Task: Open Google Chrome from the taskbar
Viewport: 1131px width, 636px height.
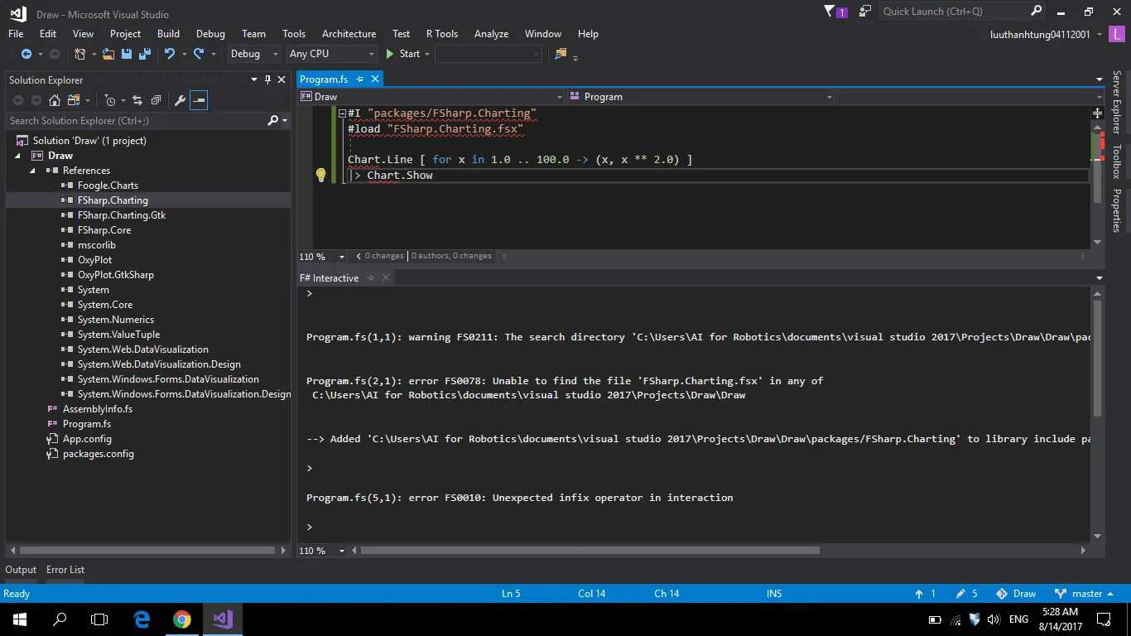Action: click(x=182, y=619)
